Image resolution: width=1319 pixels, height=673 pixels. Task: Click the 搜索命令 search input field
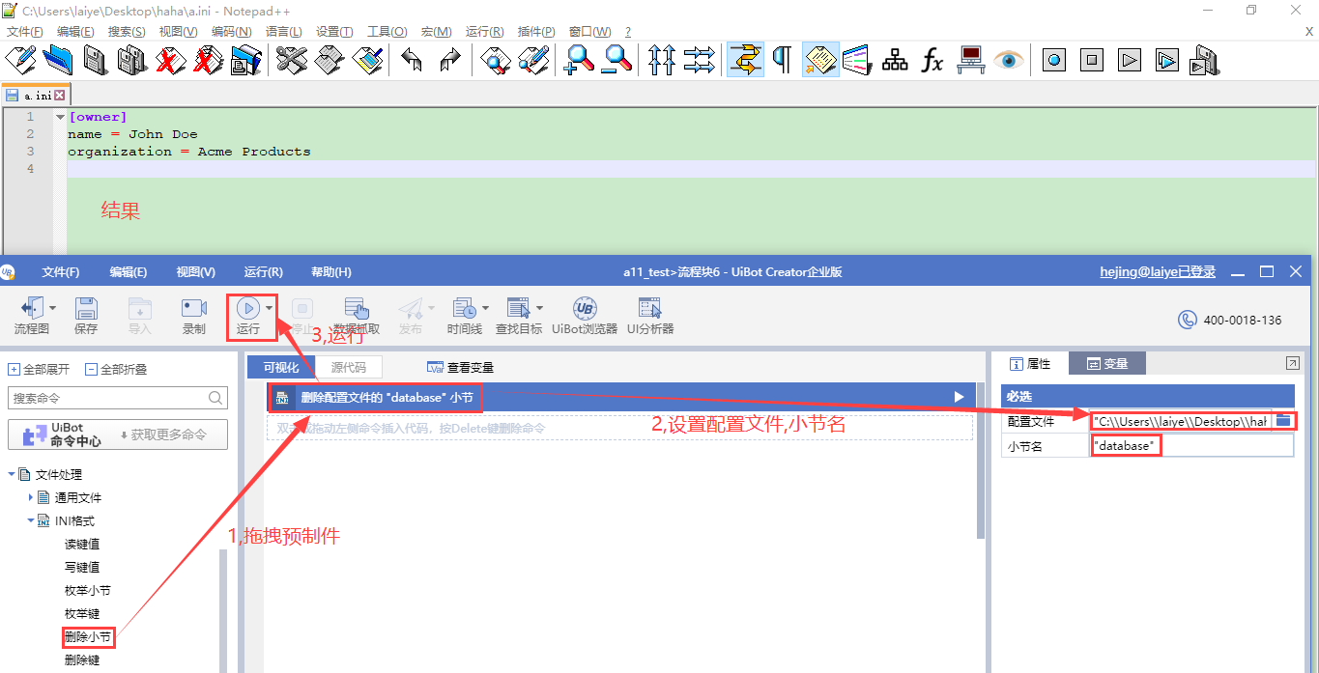coord(106,398)
